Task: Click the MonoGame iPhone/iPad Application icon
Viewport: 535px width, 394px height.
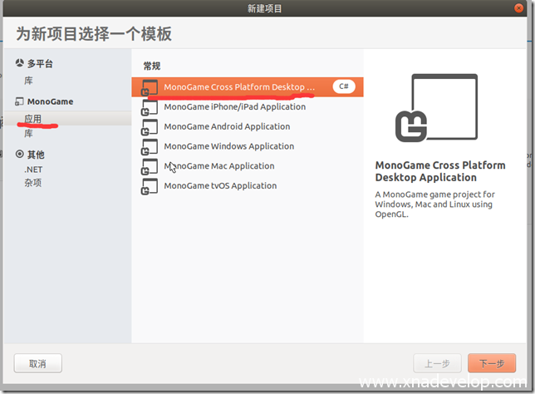Action: (x=150, y=107)
